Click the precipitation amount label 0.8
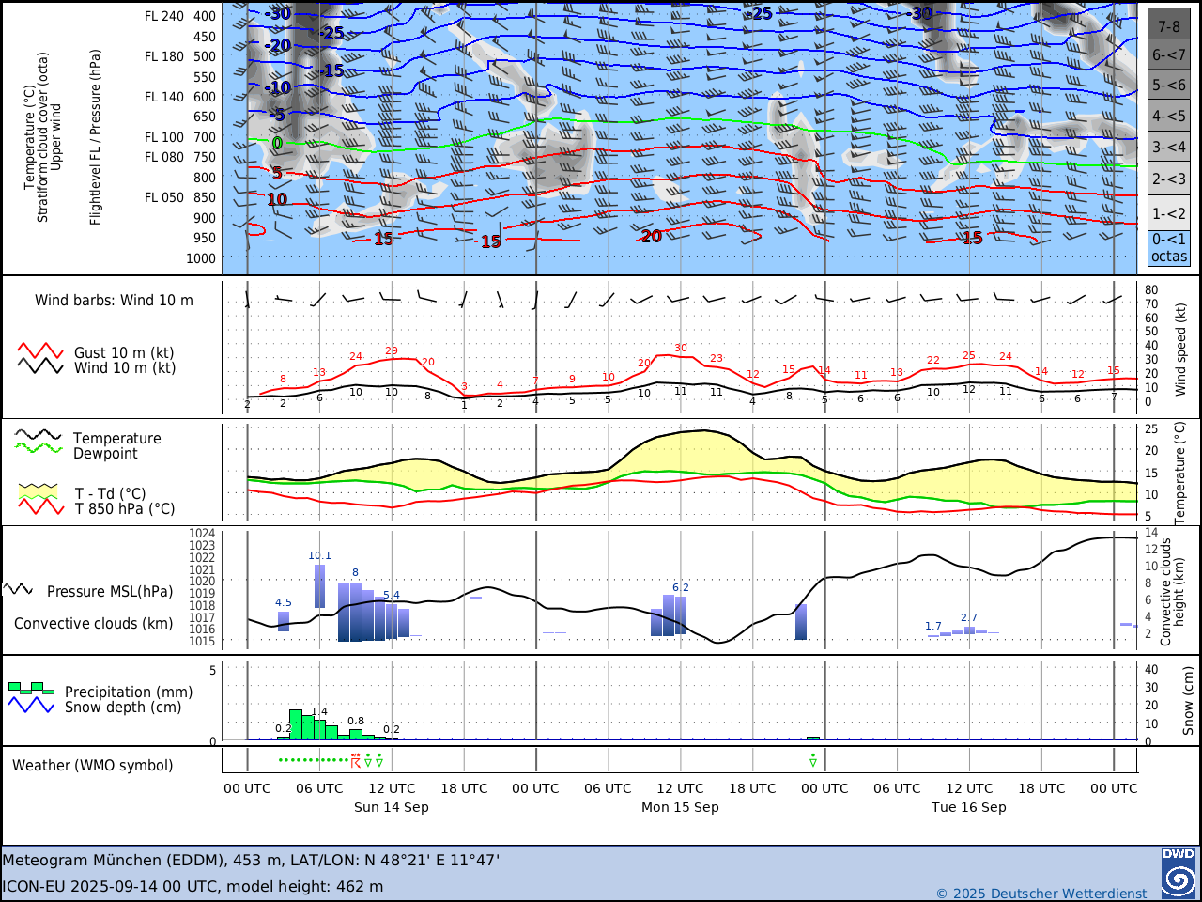 (x=356, y=722)
